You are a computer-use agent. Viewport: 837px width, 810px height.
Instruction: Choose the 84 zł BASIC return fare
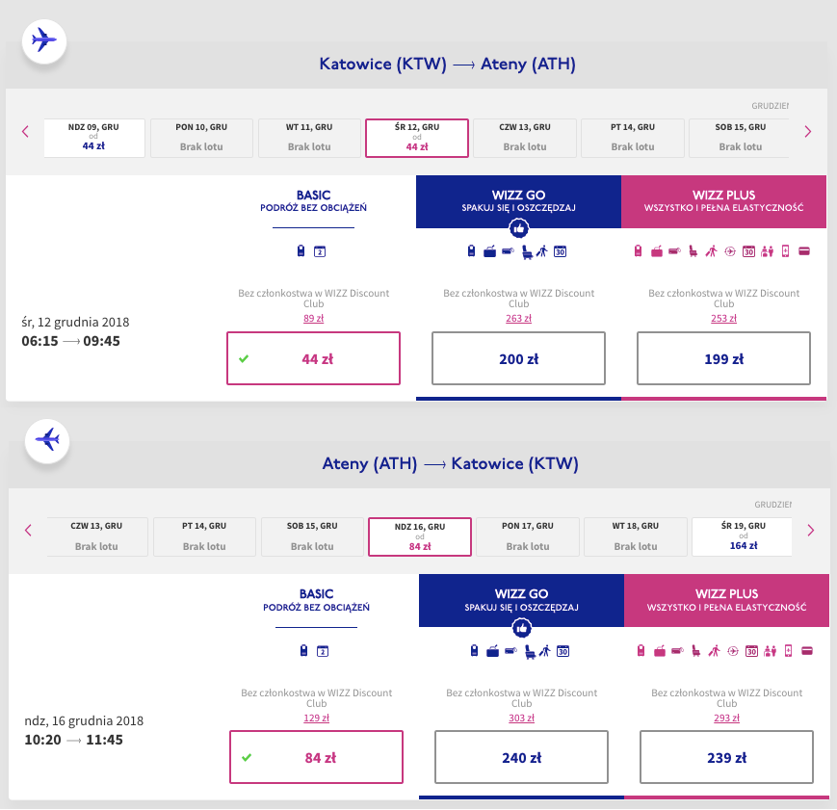click(x=316, y=757)
